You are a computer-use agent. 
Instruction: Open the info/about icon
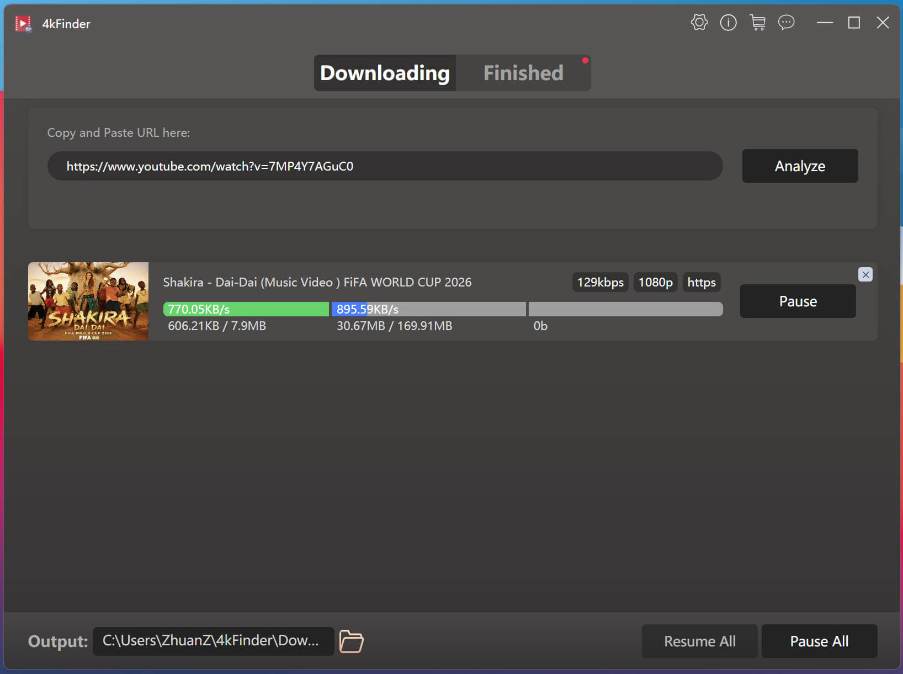[x=728, y=23]
